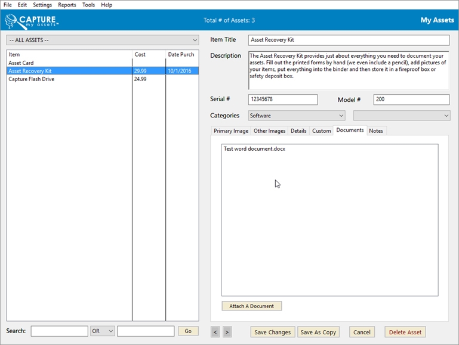The width and height of the screenshot is (459, 345).
Task: Open the Other Images tab
Action: (269, 131)
